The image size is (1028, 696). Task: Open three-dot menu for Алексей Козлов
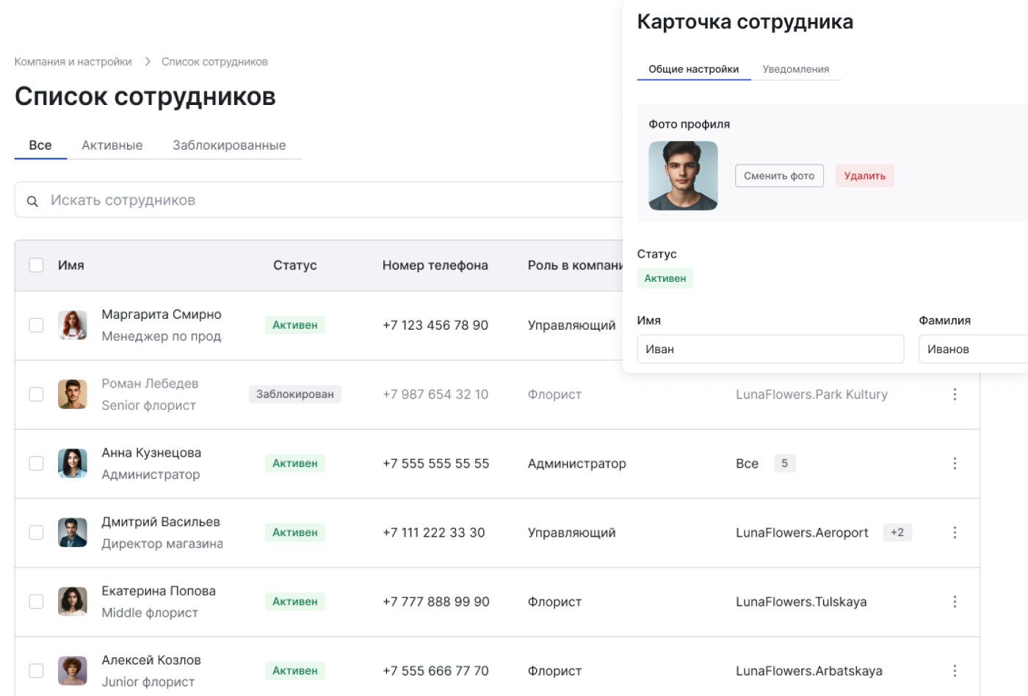(x=955, y=670)
